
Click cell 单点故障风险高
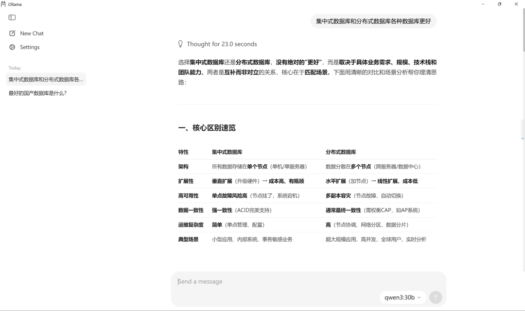(256, 195)
